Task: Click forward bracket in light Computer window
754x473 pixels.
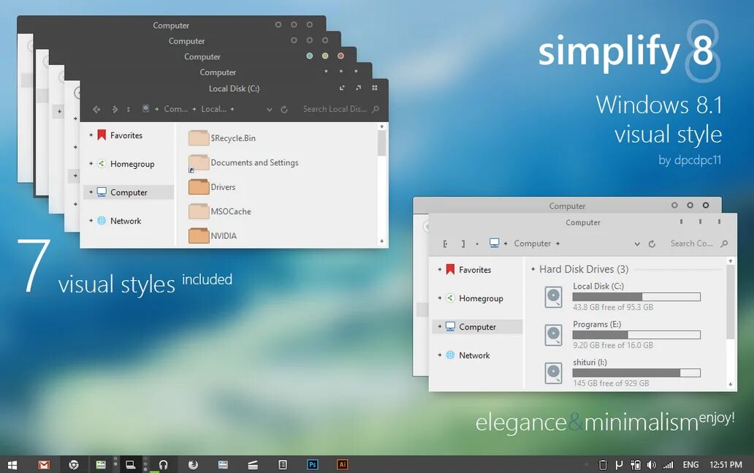Action: (x=463, y=244)
